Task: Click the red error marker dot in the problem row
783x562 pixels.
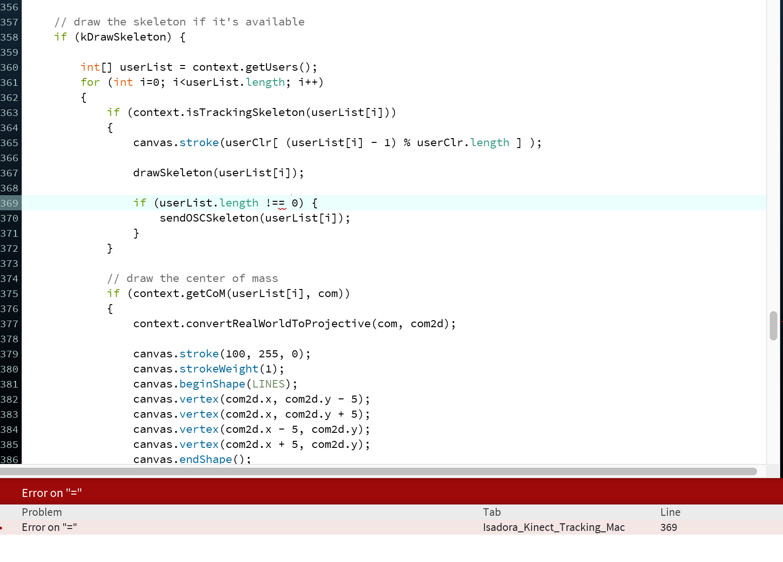Action: 1,528
